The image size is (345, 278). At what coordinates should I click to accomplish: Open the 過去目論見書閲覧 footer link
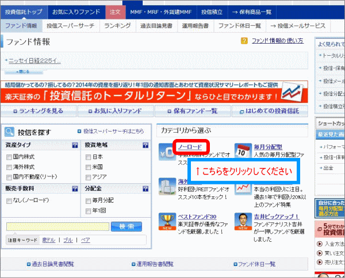(x=52, y=264)
